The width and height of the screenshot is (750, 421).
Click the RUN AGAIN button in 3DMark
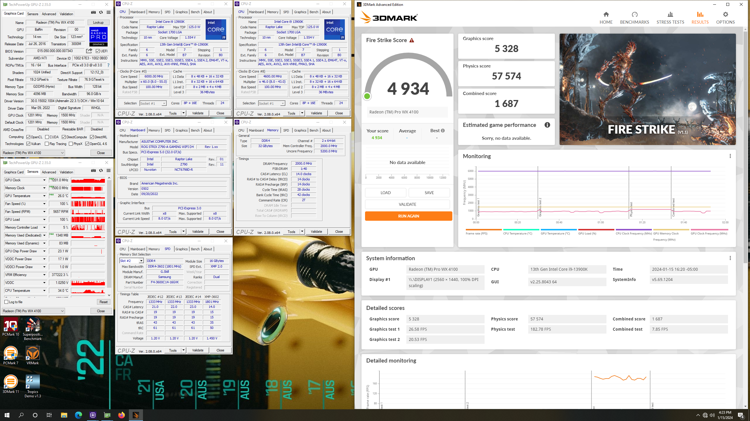[408, 216]
